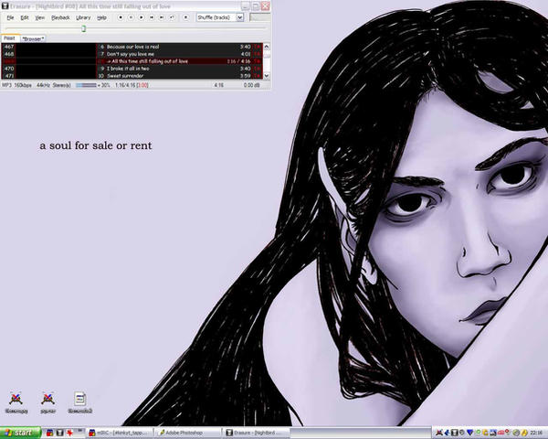Click the system tray clock showing 22:16
The height and width of the screenshot is (439, 548).
point(536,433)
